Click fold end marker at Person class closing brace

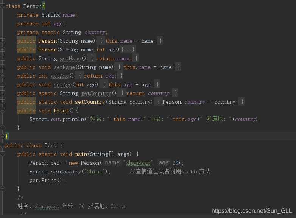click(2, 136)
